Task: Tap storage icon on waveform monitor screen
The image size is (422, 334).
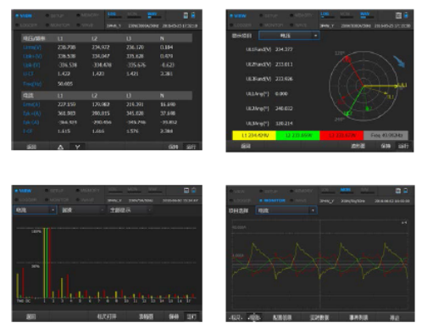Action: click(398, 191)
